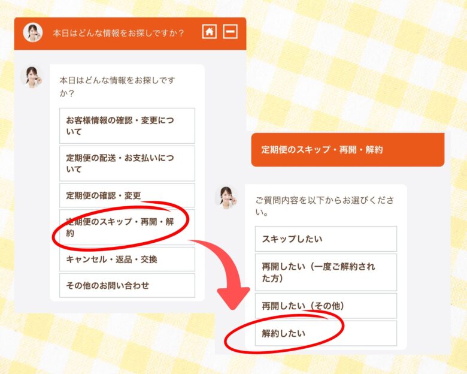
Task: Click header text 本日はどんな情報をお探しですか？
Action: tap(118, 33)
